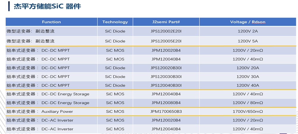Image resolution: width=298 pixels, height=134 pixels.
Task: Select the 1200V 2A voltage cell
Action: [248, 31]
